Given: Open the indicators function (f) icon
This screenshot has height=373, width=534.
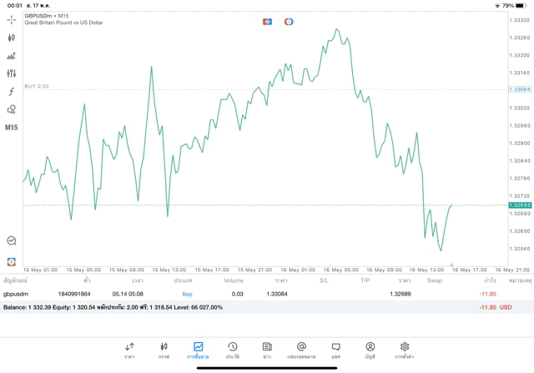Looking at the screenshot, I should pos(12,91).
